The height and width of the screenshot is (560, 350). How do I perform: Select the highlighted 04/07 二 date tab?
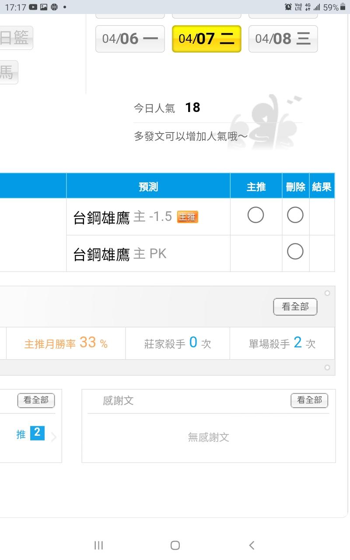pyautogui.click(x=206, y=39)
